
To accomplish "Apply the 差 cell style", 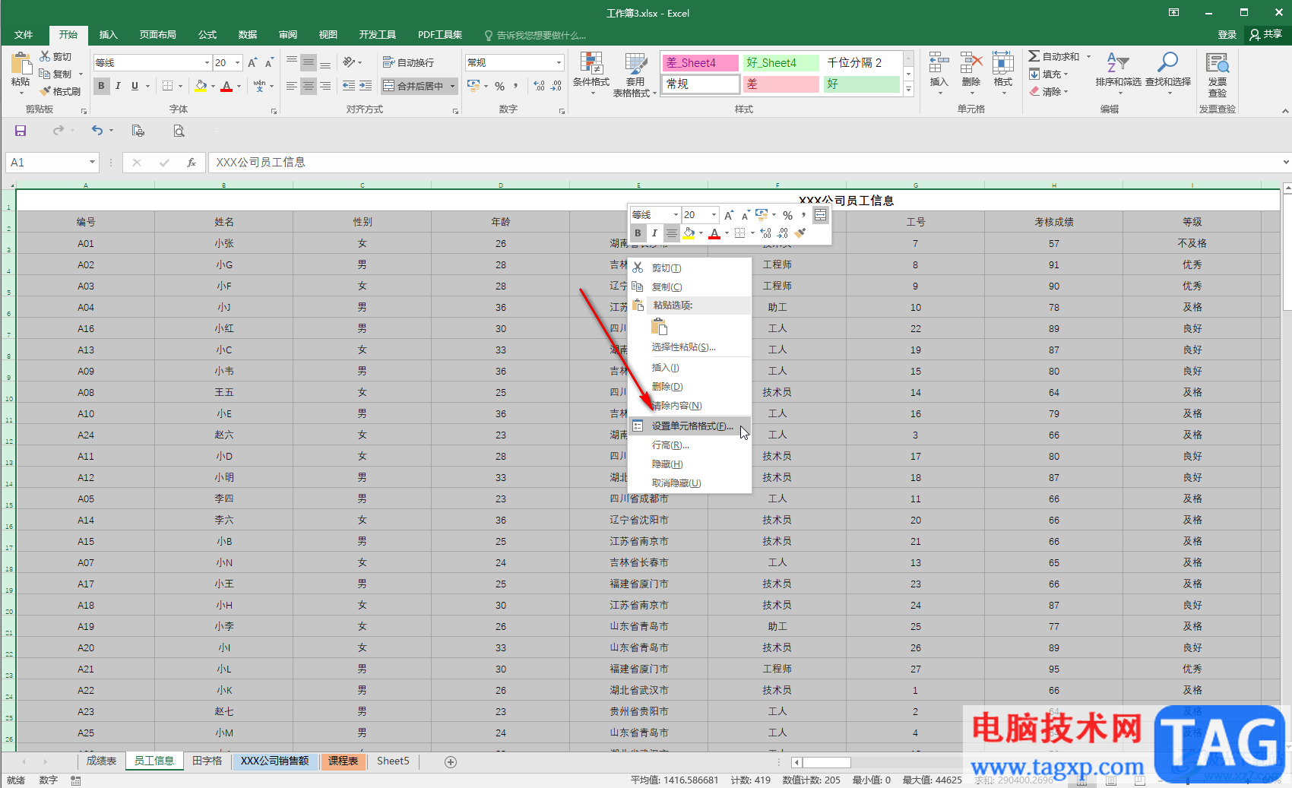I will click(x=781, y=84).
